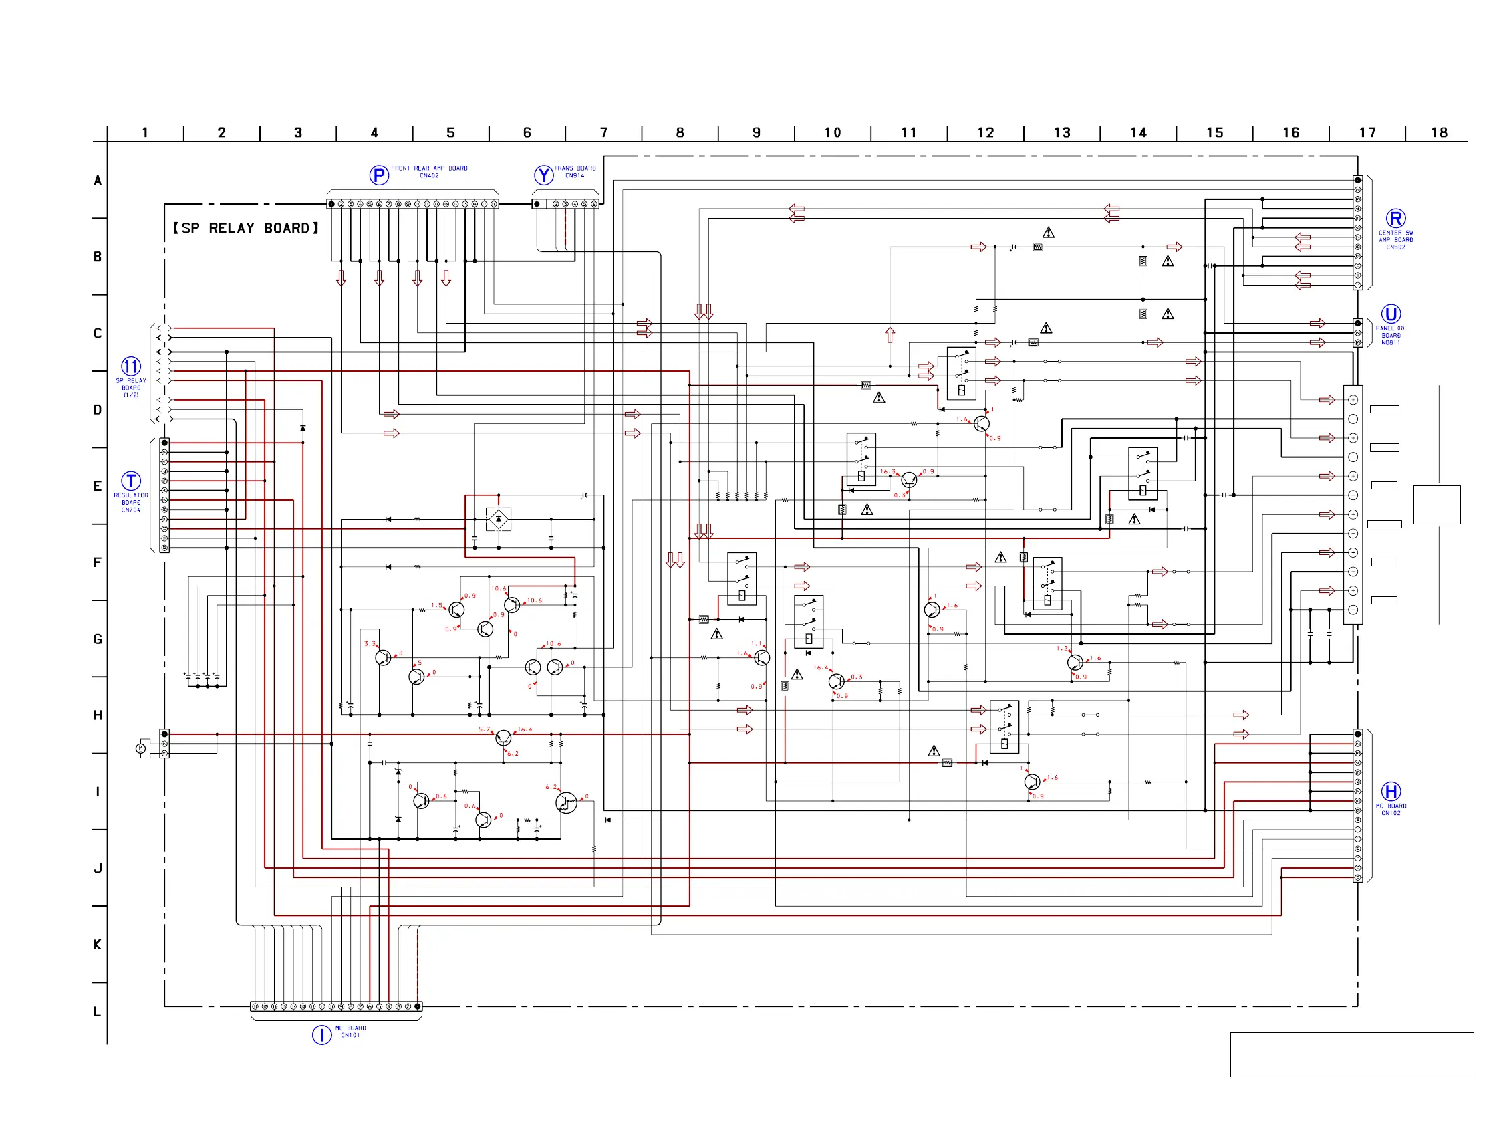The image size is (1497, 1126).
Task: Click the circled R Center SW marker
Action: pos(1395,218)
